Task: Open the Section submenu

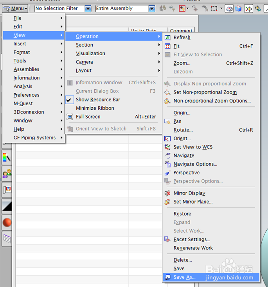Action: coord(113,45)
